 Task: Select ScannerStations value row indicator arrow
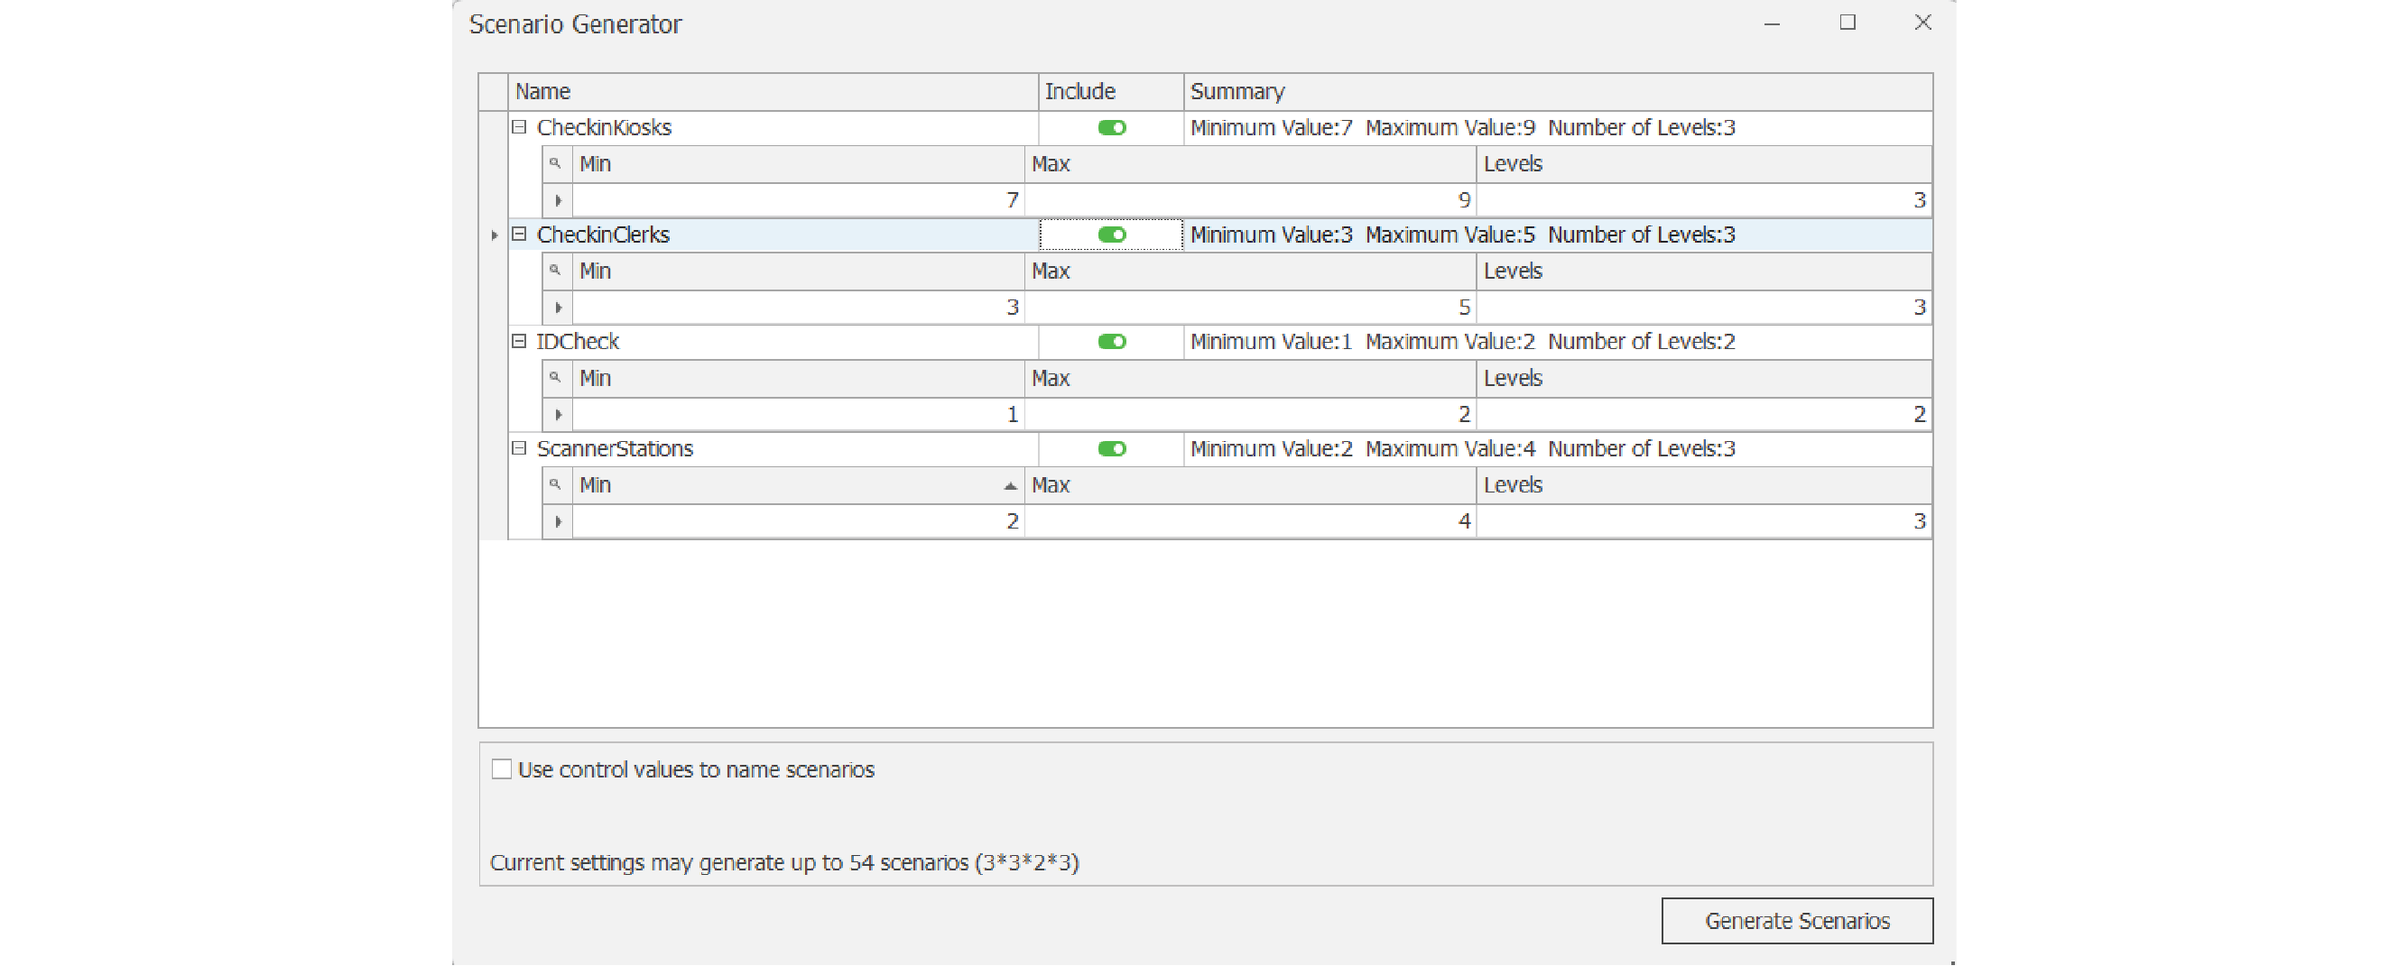[x=558, y=521]
